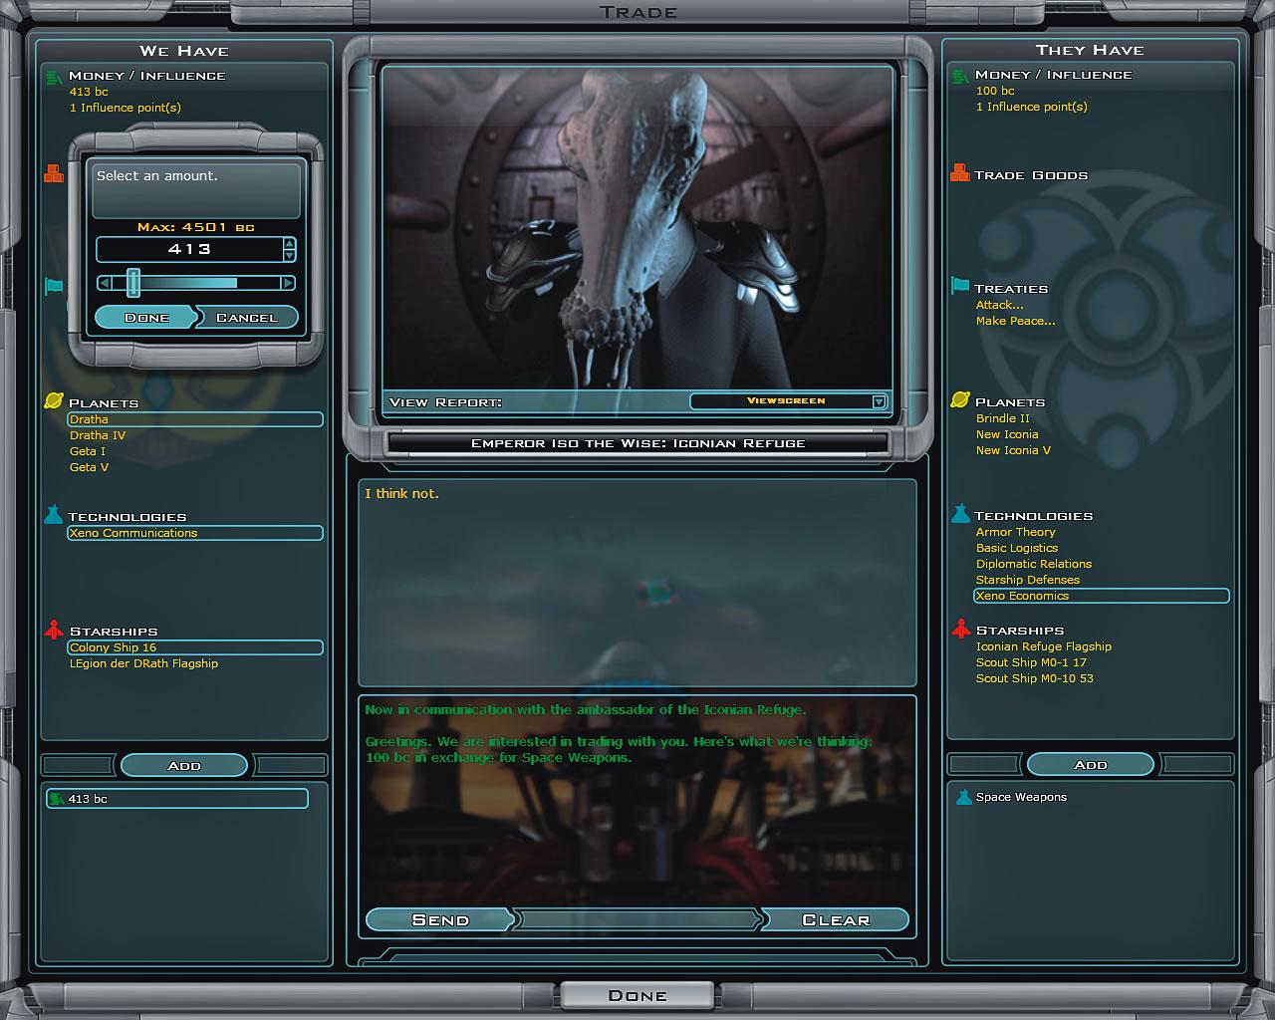
Task: Click the They Have Trade Goods icon
Action: (x=960, y=173)
